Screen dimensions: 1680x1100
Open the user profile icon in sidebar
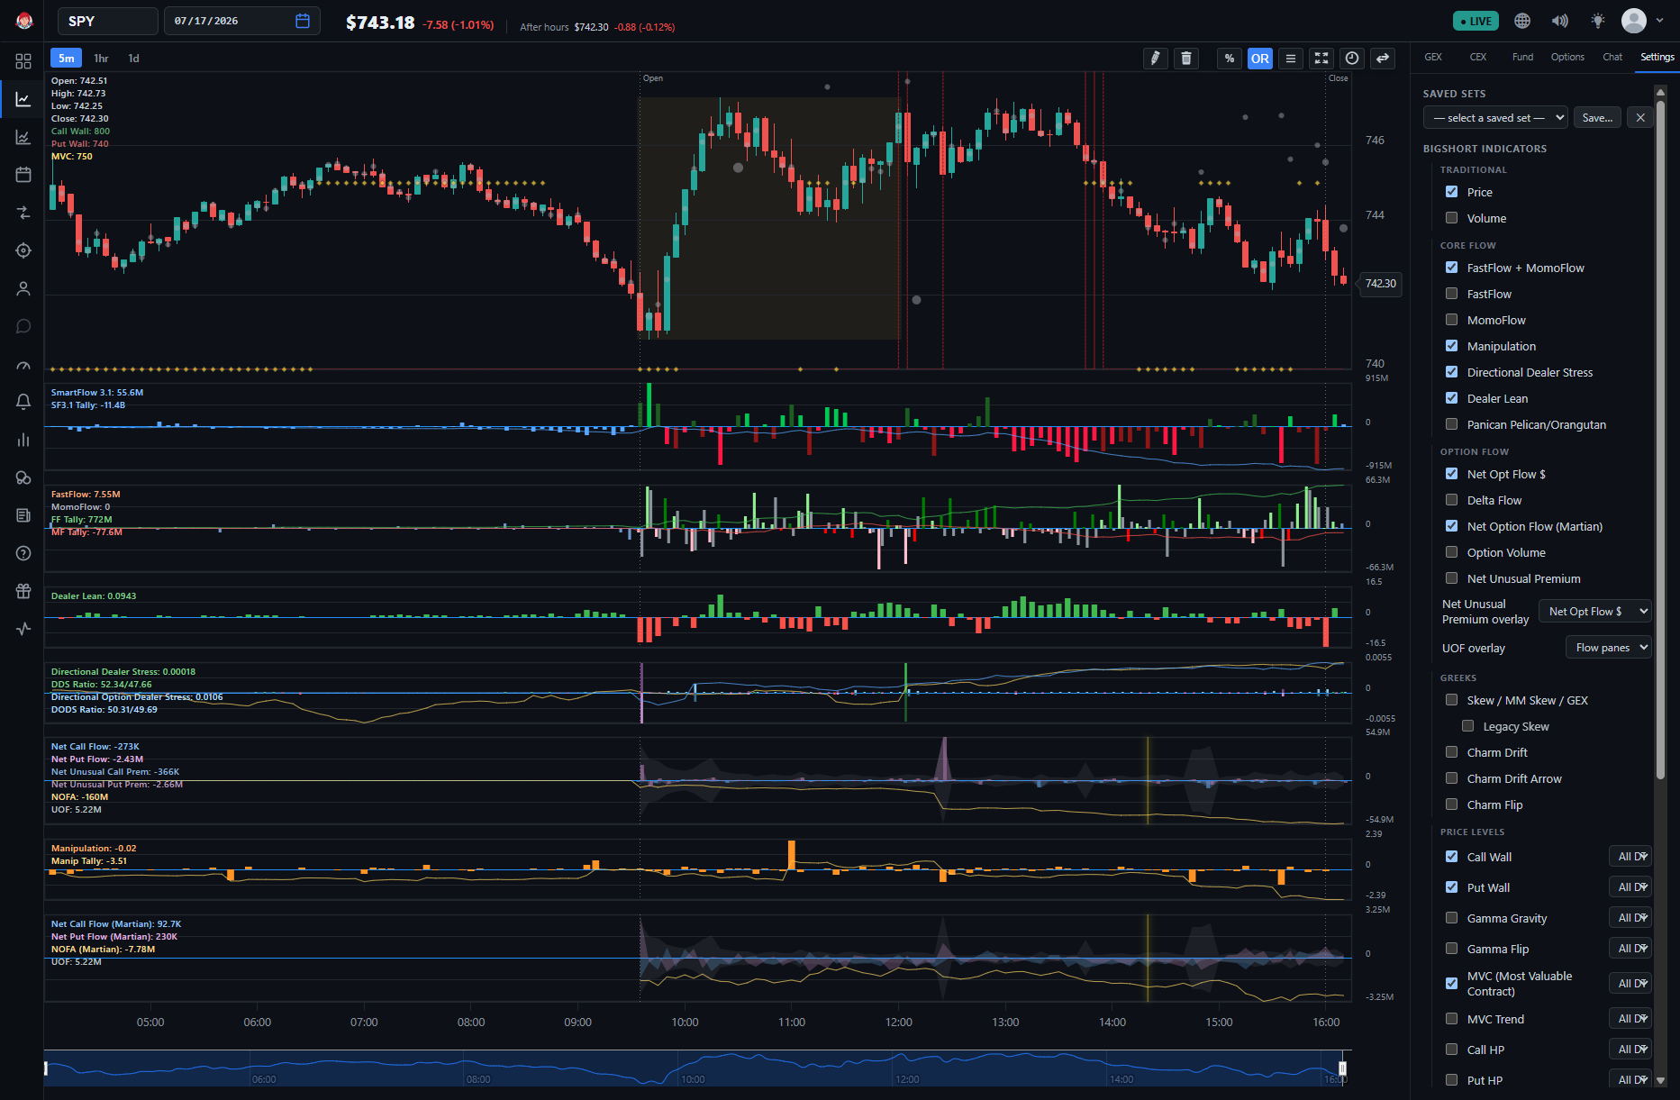(x=23, y=288)
